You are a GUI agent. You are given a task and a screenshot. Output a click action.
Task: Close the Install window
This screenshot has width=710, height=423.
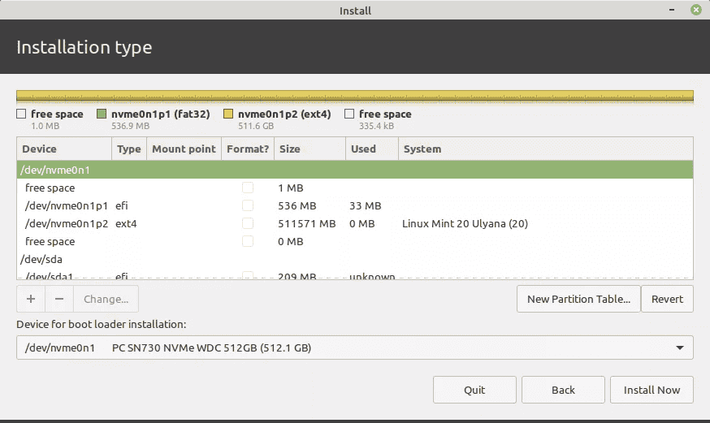click(x=695, y=10)
